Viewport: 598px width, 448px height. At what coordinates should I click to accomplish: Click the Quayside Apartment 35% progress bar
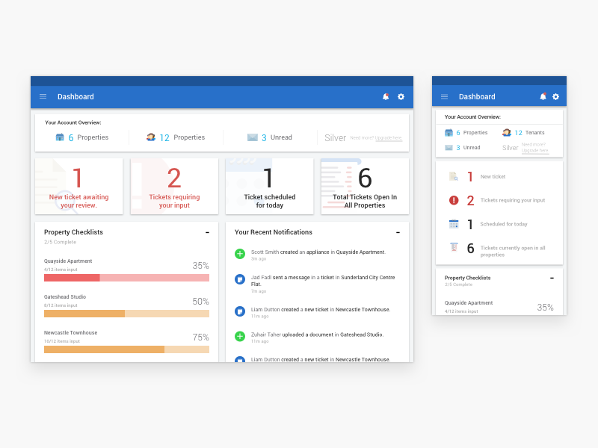point(126,277)
